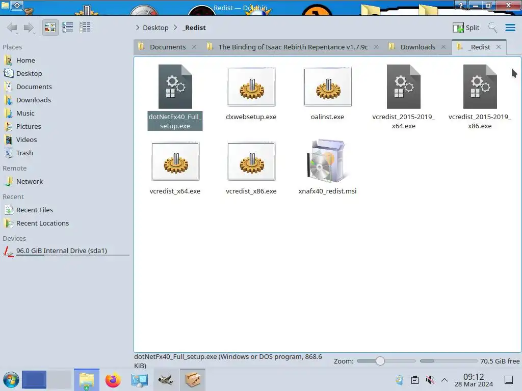
Task: Open system settings taskbar icon
Action: click(x=140, y=380)
